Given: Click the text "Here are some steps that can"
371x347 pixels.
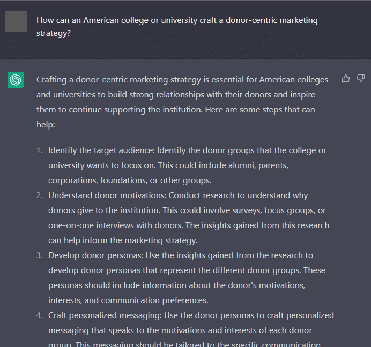Looking at the screenshot, I should [x=260, y=110].
